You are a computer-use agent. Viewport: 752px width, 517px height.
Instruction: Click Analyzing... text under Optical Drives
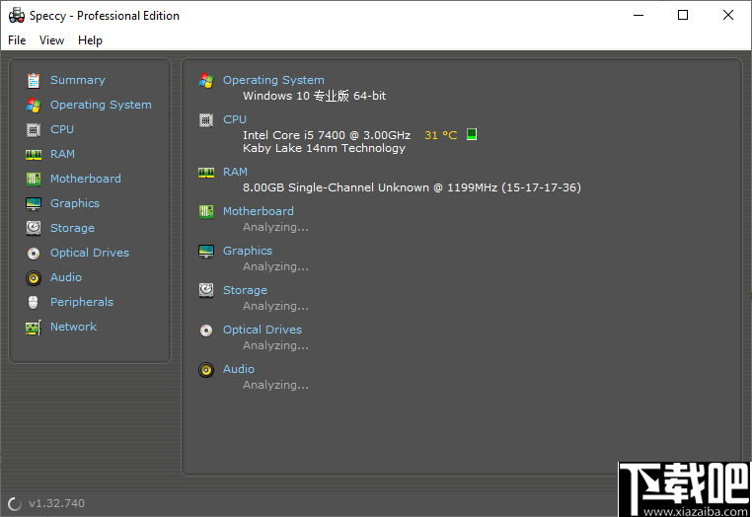coord(275,345)
